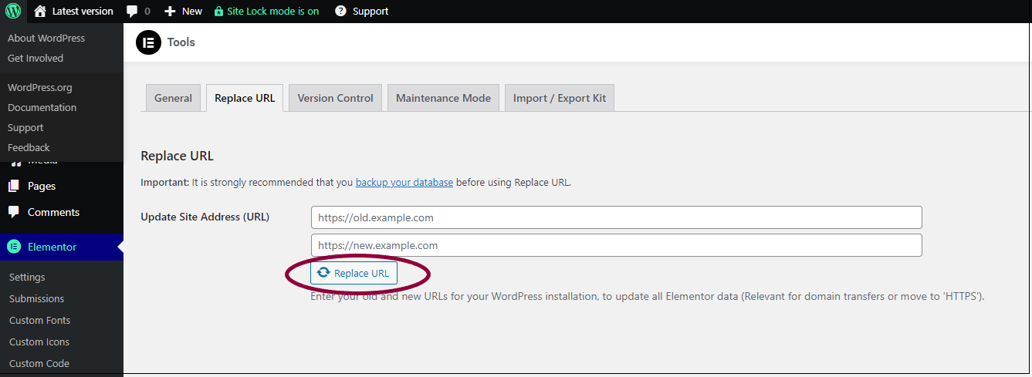Click the Comments sidebar icon
Image resolution: width=1032 pixels, height=377 pixels.
pos(13,212)
